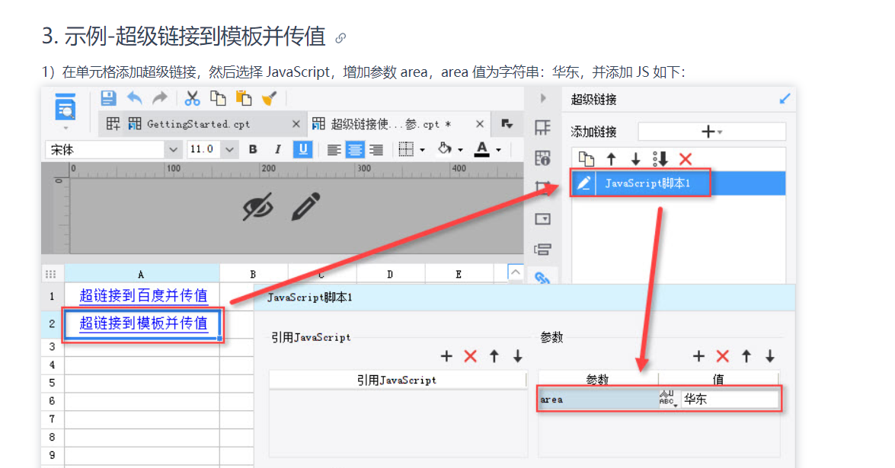Add a 引用JavaScript entry with plus

coord(446,357)
